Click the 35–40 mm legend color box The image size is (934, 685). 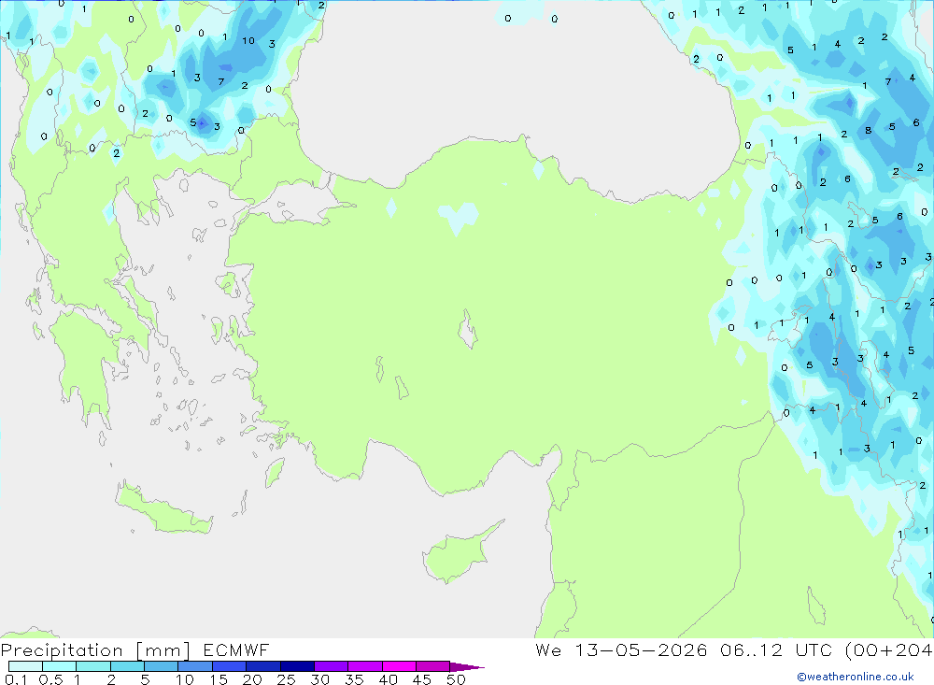[x=365, y=666]
